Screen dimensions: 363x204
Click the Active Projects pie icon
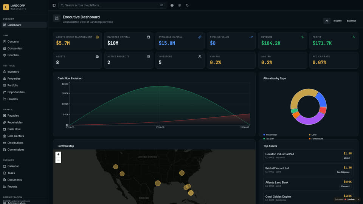pos(149,56)
